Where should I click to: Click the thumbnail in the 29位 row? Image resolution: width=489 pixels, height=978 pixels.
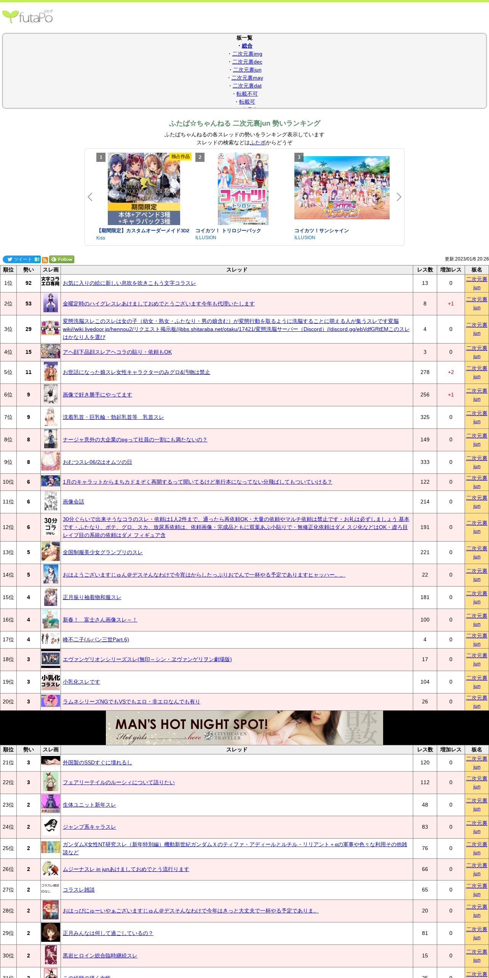(x=51, y=933)
